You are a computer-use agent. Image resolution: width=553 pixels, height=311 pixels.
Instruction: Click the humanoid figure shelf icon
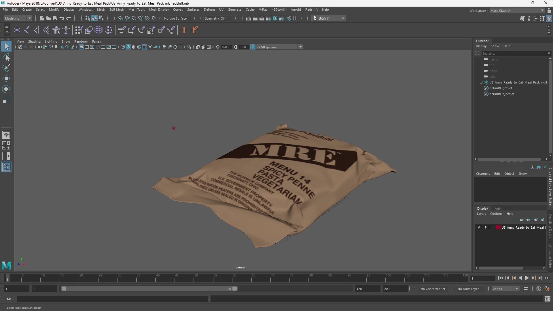point(56,30)
